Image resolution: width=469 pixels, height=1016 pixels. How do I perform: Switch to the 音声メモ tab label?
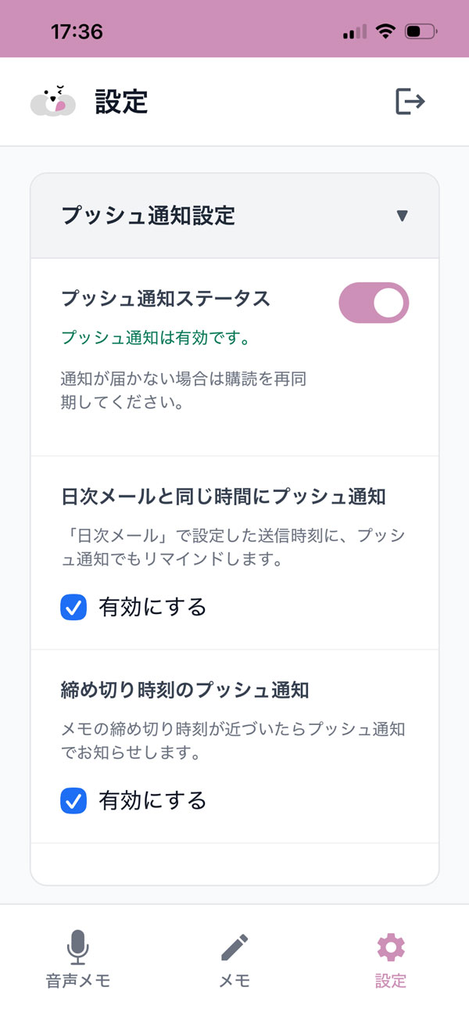coord(77,981)
